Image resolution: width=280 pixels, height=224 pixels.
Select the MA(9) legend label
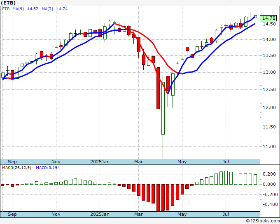point(18,9)
